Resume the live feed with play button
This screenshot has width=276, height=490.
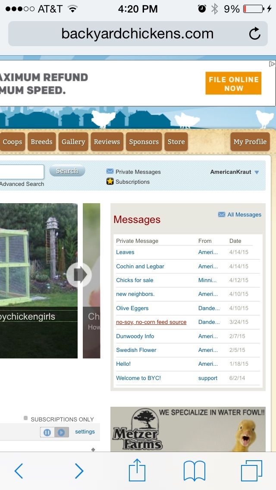pos(62,432)
